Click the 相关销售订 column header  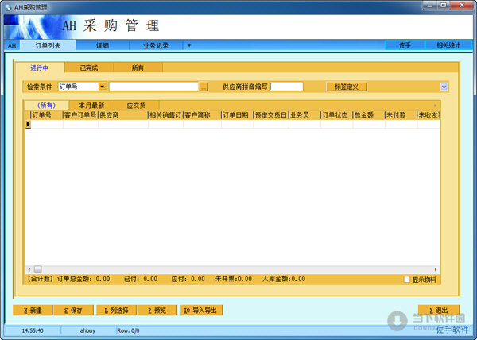(x=165, y=115)
